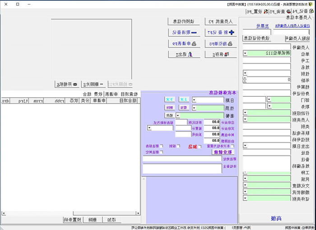The image size is (316, 230).
Task: Click the 粘贴人员编号 button
Action: [x=298, y=38]
